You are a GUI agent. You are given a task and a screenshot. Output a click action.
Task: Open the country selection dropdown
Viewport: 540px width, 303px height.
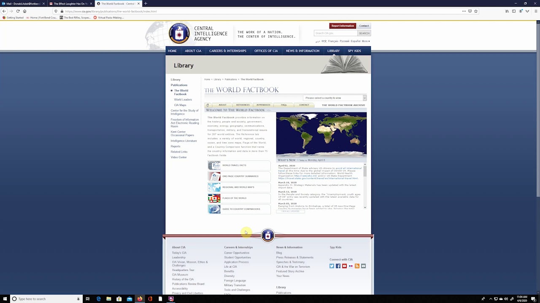335,98
